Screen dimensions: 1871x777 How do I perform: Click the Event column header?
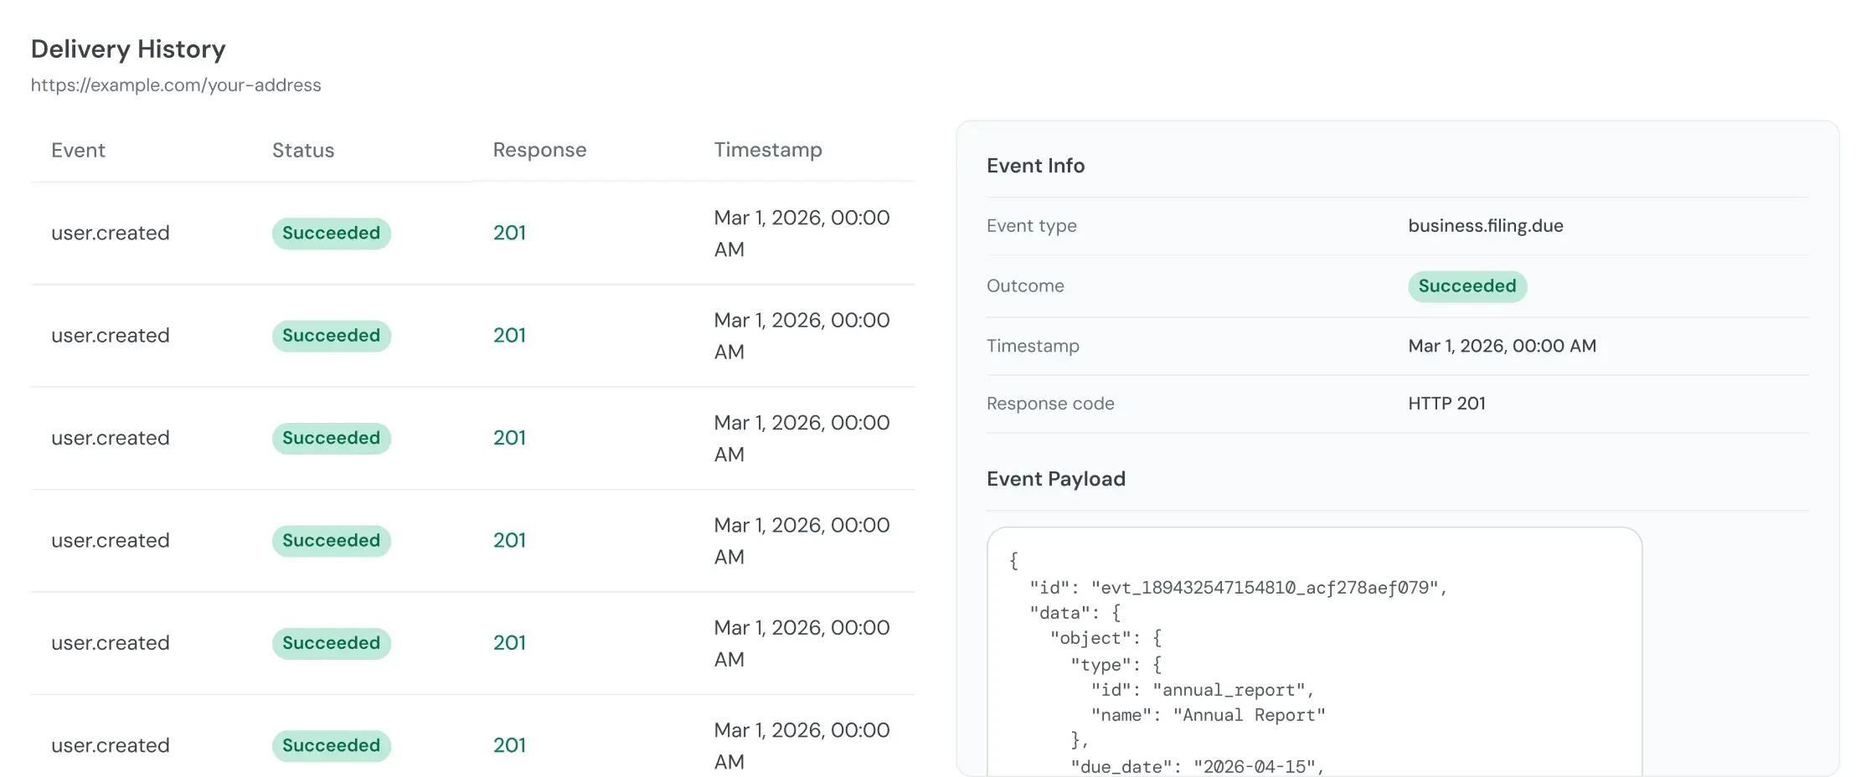[x=78, y=151]
